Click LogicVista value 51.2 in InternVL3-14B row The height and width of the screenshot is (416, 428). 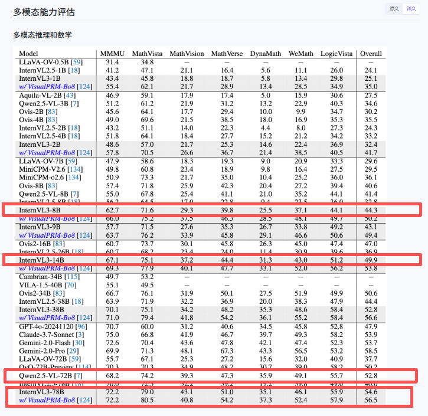tap(336, 260)
